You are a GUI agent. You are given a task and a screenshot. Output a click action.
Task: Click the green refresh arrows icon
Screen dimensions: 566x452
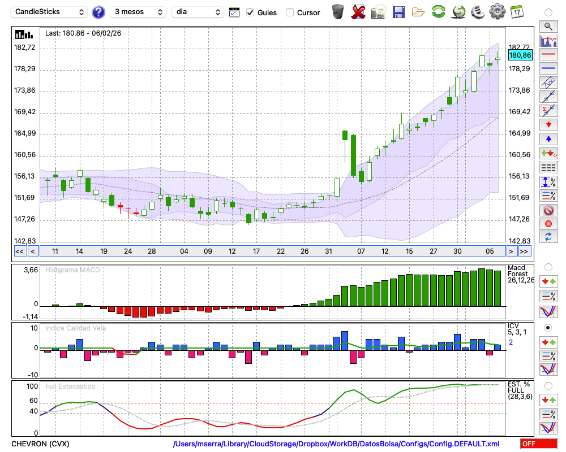[x=438, y=11]
